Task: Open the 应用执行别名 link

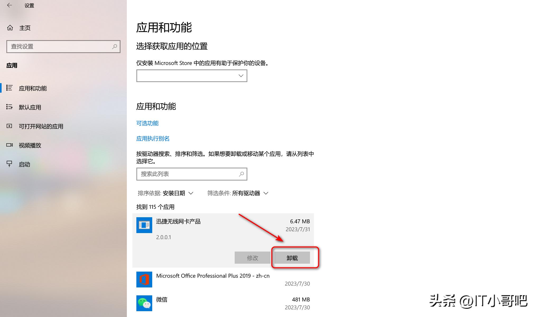Action: (x=153, y=139)
